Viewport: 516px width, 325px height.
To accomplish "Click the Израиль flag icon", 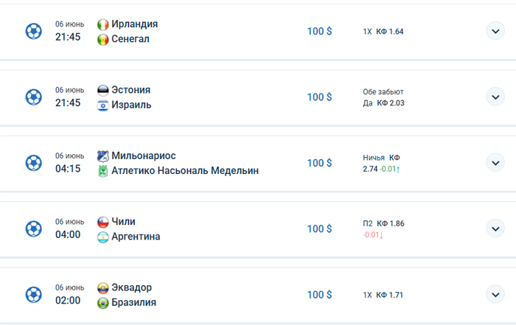I will [103, 105].
